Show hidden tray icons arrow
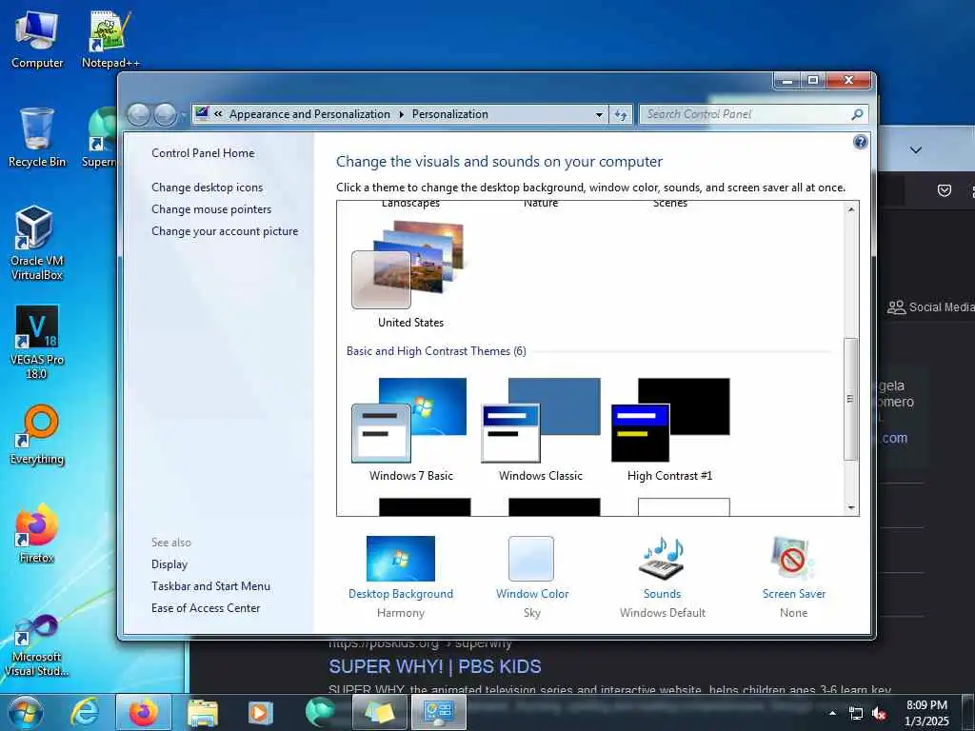 832,713
